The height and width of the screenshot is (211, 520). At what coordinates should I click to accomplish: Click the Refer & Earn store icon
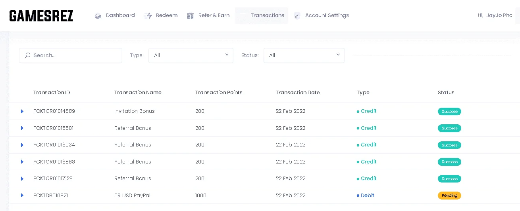coord(191,16)
